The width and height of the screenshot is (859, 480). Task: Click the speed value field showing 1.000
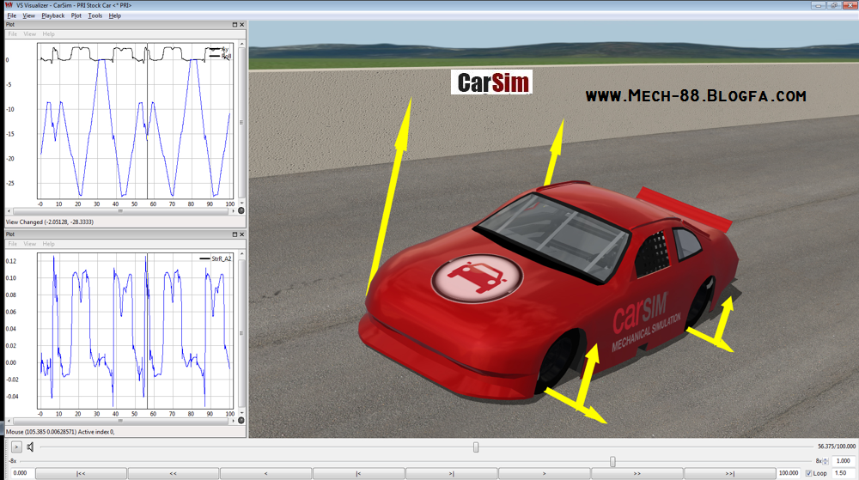tap(844, 461)
